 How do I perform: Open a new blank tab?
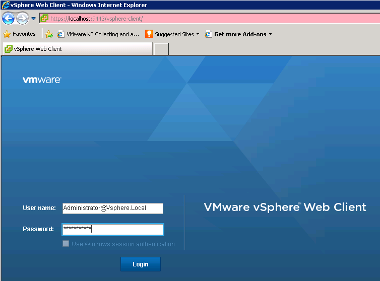point(161,49)
